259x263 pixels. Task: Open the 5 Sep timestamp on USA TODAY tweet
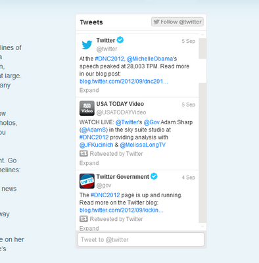pos(189,105)
